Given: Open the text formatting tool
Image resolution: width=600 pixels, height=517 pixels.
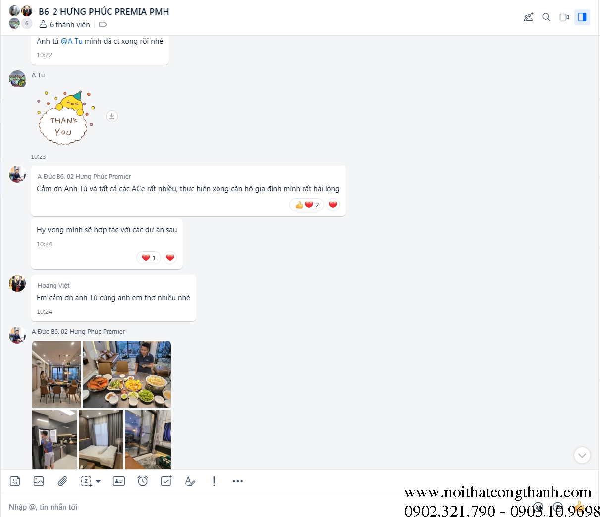Looking at the screenshot, I should [x=190, y=481].
